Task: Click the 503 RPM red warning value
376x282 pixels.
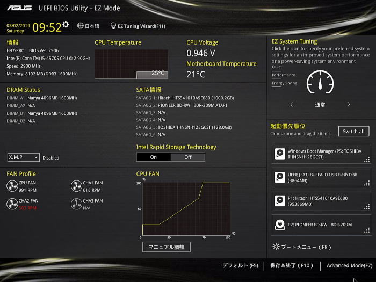Action: [x=27, y=208]
